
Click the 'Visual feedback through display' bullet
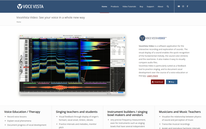[79, 118]
